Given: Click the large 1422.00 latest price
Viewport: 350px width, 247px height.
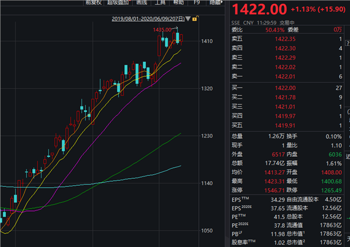Looking at the screenshot, I should coord(260,9).
